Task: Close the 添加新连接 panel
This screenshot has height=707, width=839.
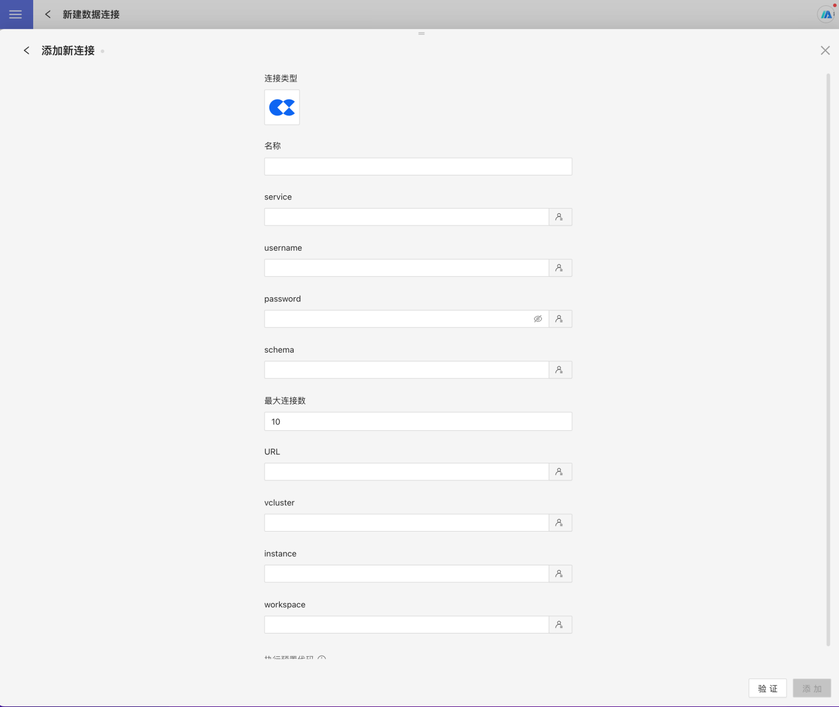Action: coord(825,51)
